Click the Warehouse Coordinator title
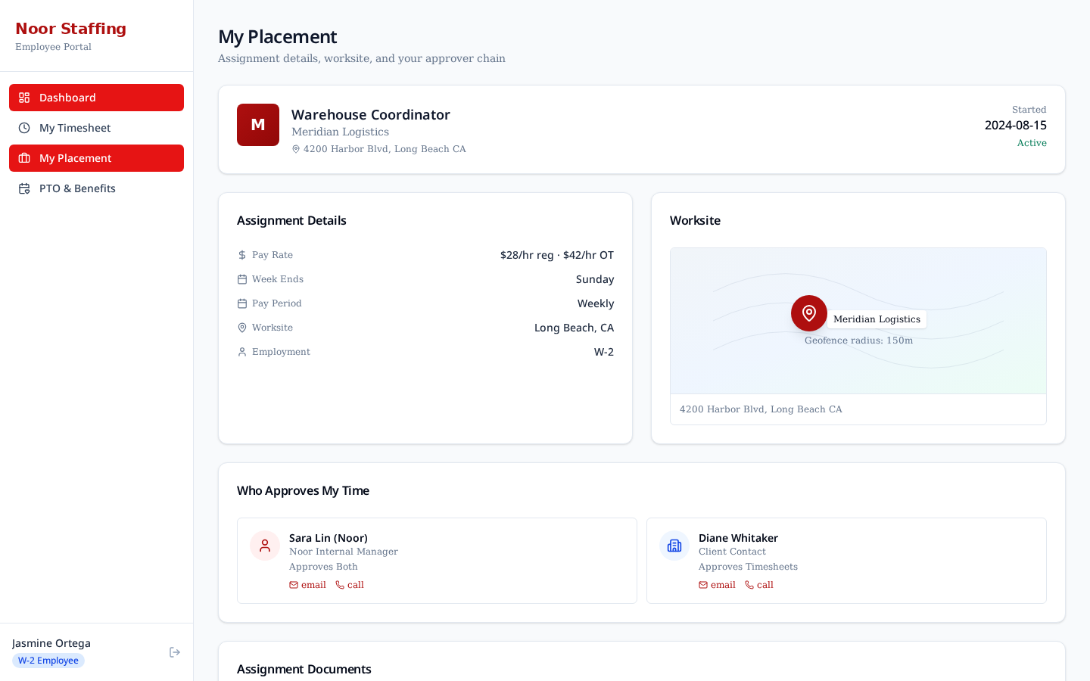 pyautogui.click(x=371, y=114)
